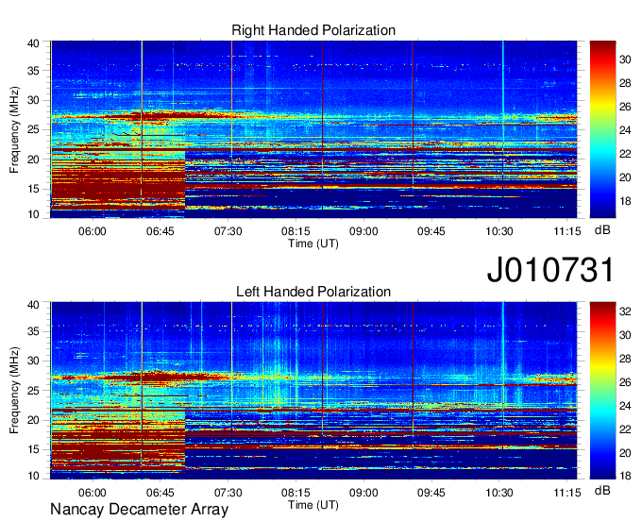Click the 20 MHz tick of Left Handed plot
Image resolution: width=642 pixels, height=521 pixels.
click(33, 420)
